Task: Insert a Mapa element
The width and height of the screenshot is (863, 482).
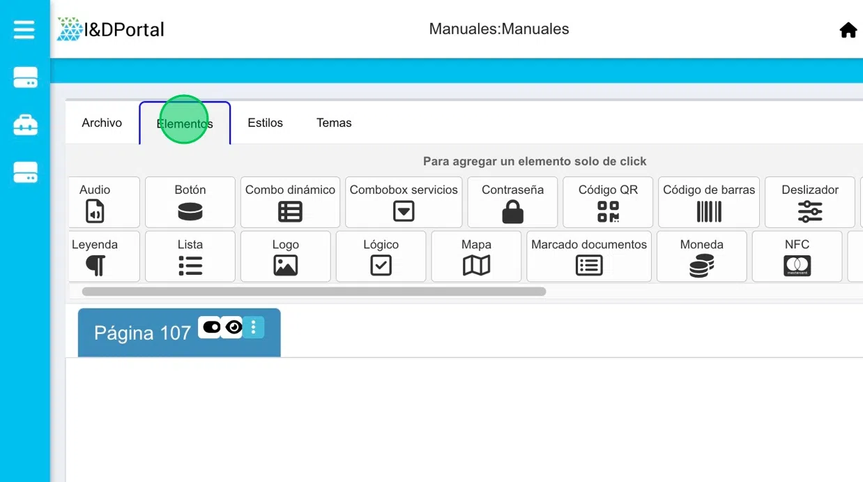Action: (x=476, y=257)
